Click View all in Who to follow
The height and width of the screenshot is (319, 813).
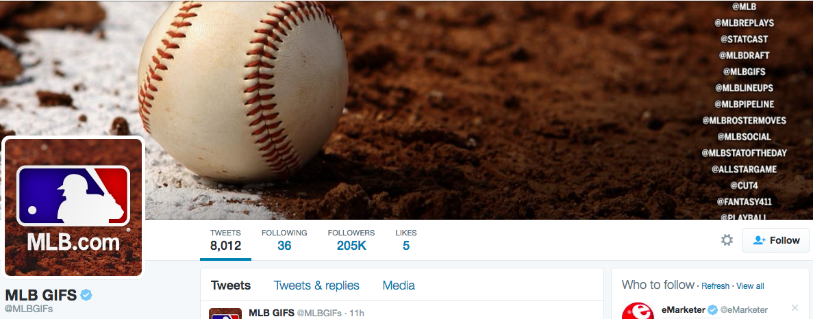point(750,286)
